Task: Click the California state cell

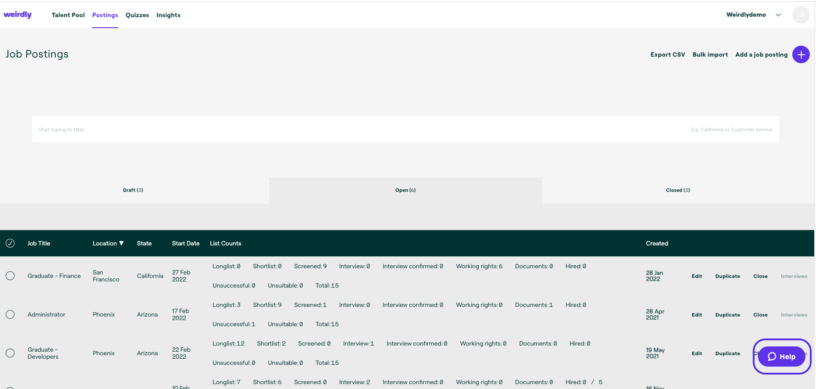Action: point(150,276)
